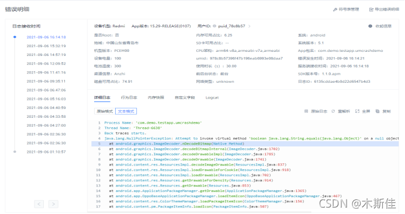Click umid value 978c8b57396f47b196eab6993e08daa7
Image resolution: width=405 pixels, height=214 pixels.
246,58
